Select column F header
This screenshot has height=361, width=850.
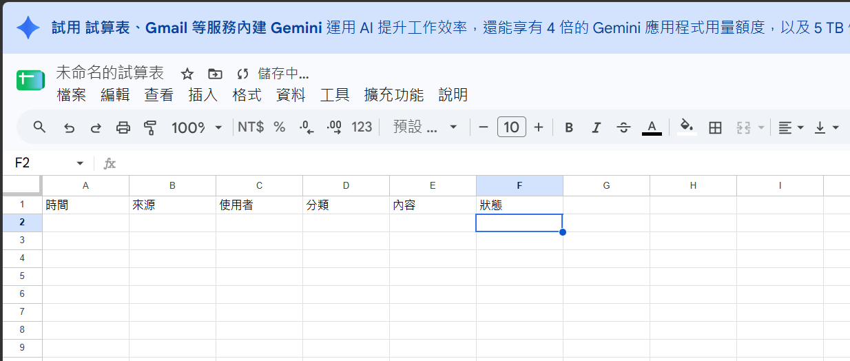519,185
